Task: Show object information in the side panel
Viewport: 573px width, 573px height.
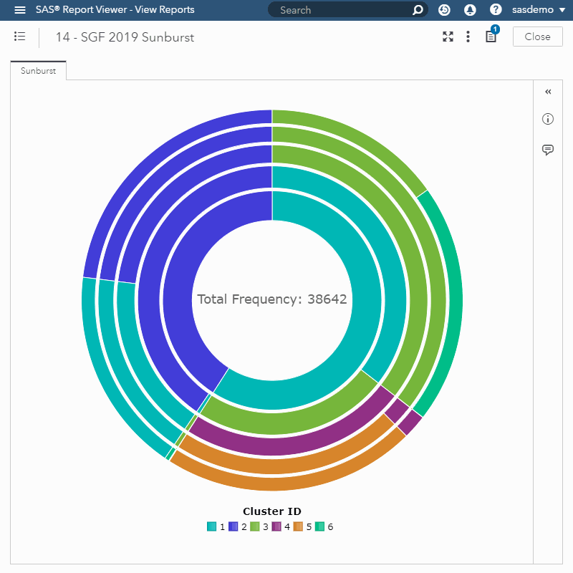Action: (548, 119)
